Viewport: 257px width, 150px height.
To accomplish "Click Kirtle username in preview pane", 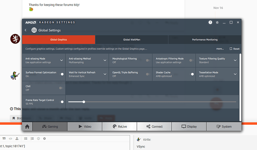I will [x=147, y=140].
